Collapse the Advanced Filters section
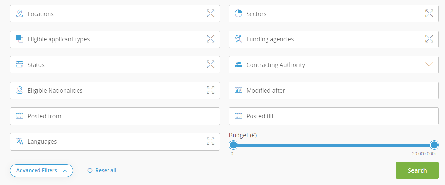This screenshot has height=185, width=445. (x=41, y=170)
